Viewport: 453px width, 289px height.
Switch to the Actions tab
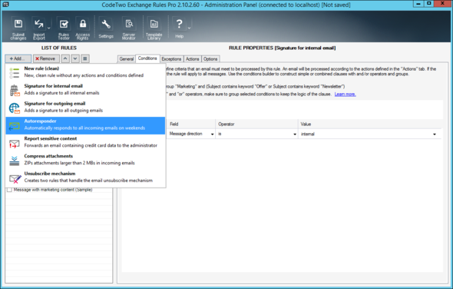(192, 59)
